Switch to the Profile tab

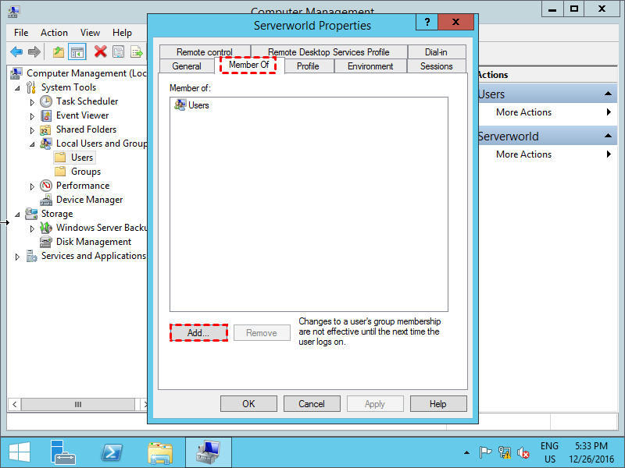308,66
